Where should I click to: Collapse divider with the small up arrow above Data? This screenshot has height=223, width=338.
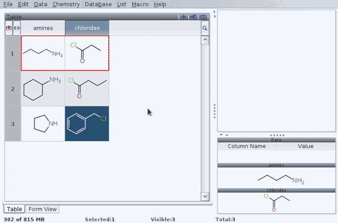(221, 135)
